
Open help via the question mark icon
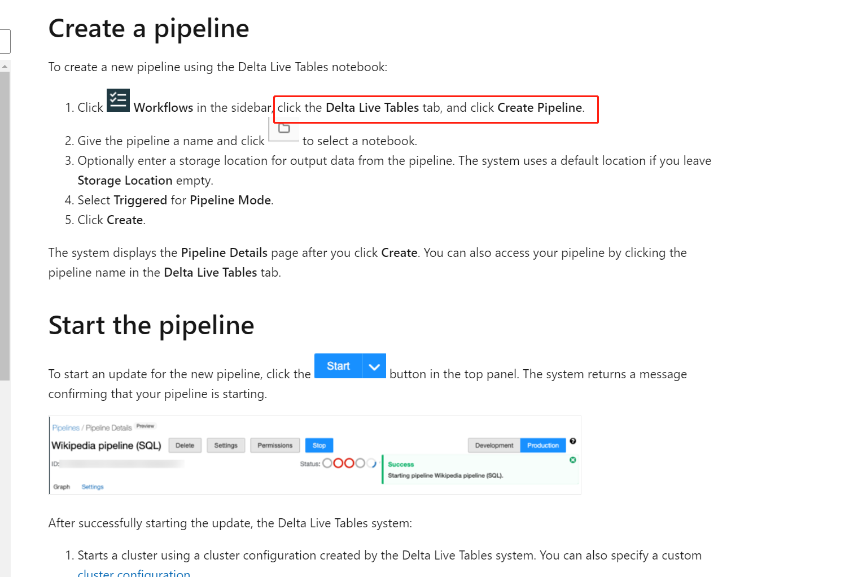[x=573, y=442]
